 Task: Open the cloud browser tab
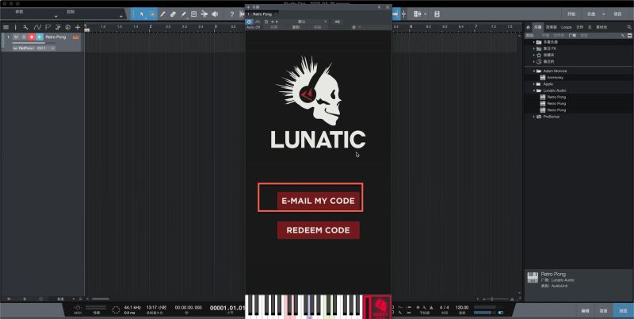pos(590,27)
